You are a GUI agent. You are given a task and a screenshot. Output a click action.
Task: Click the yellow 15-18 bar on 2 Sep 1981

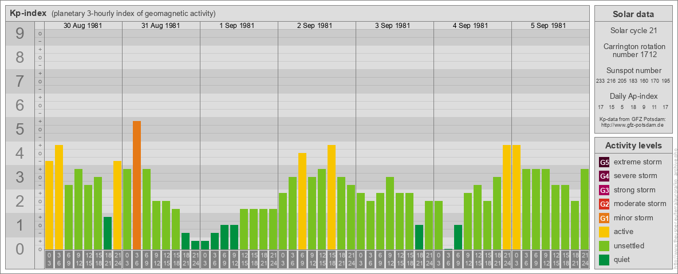[x=332, y=198]
